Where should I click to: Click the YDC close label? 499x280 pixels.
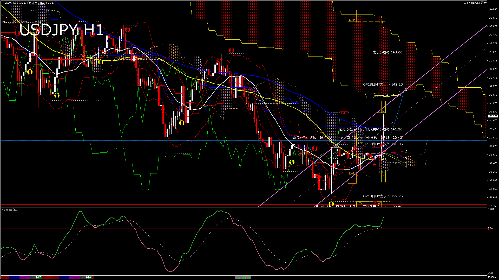click(x=336, y=157)
